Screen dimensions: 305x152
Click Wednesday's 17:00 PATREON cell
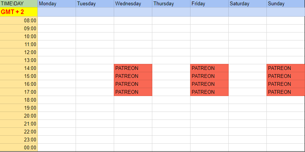133,92
